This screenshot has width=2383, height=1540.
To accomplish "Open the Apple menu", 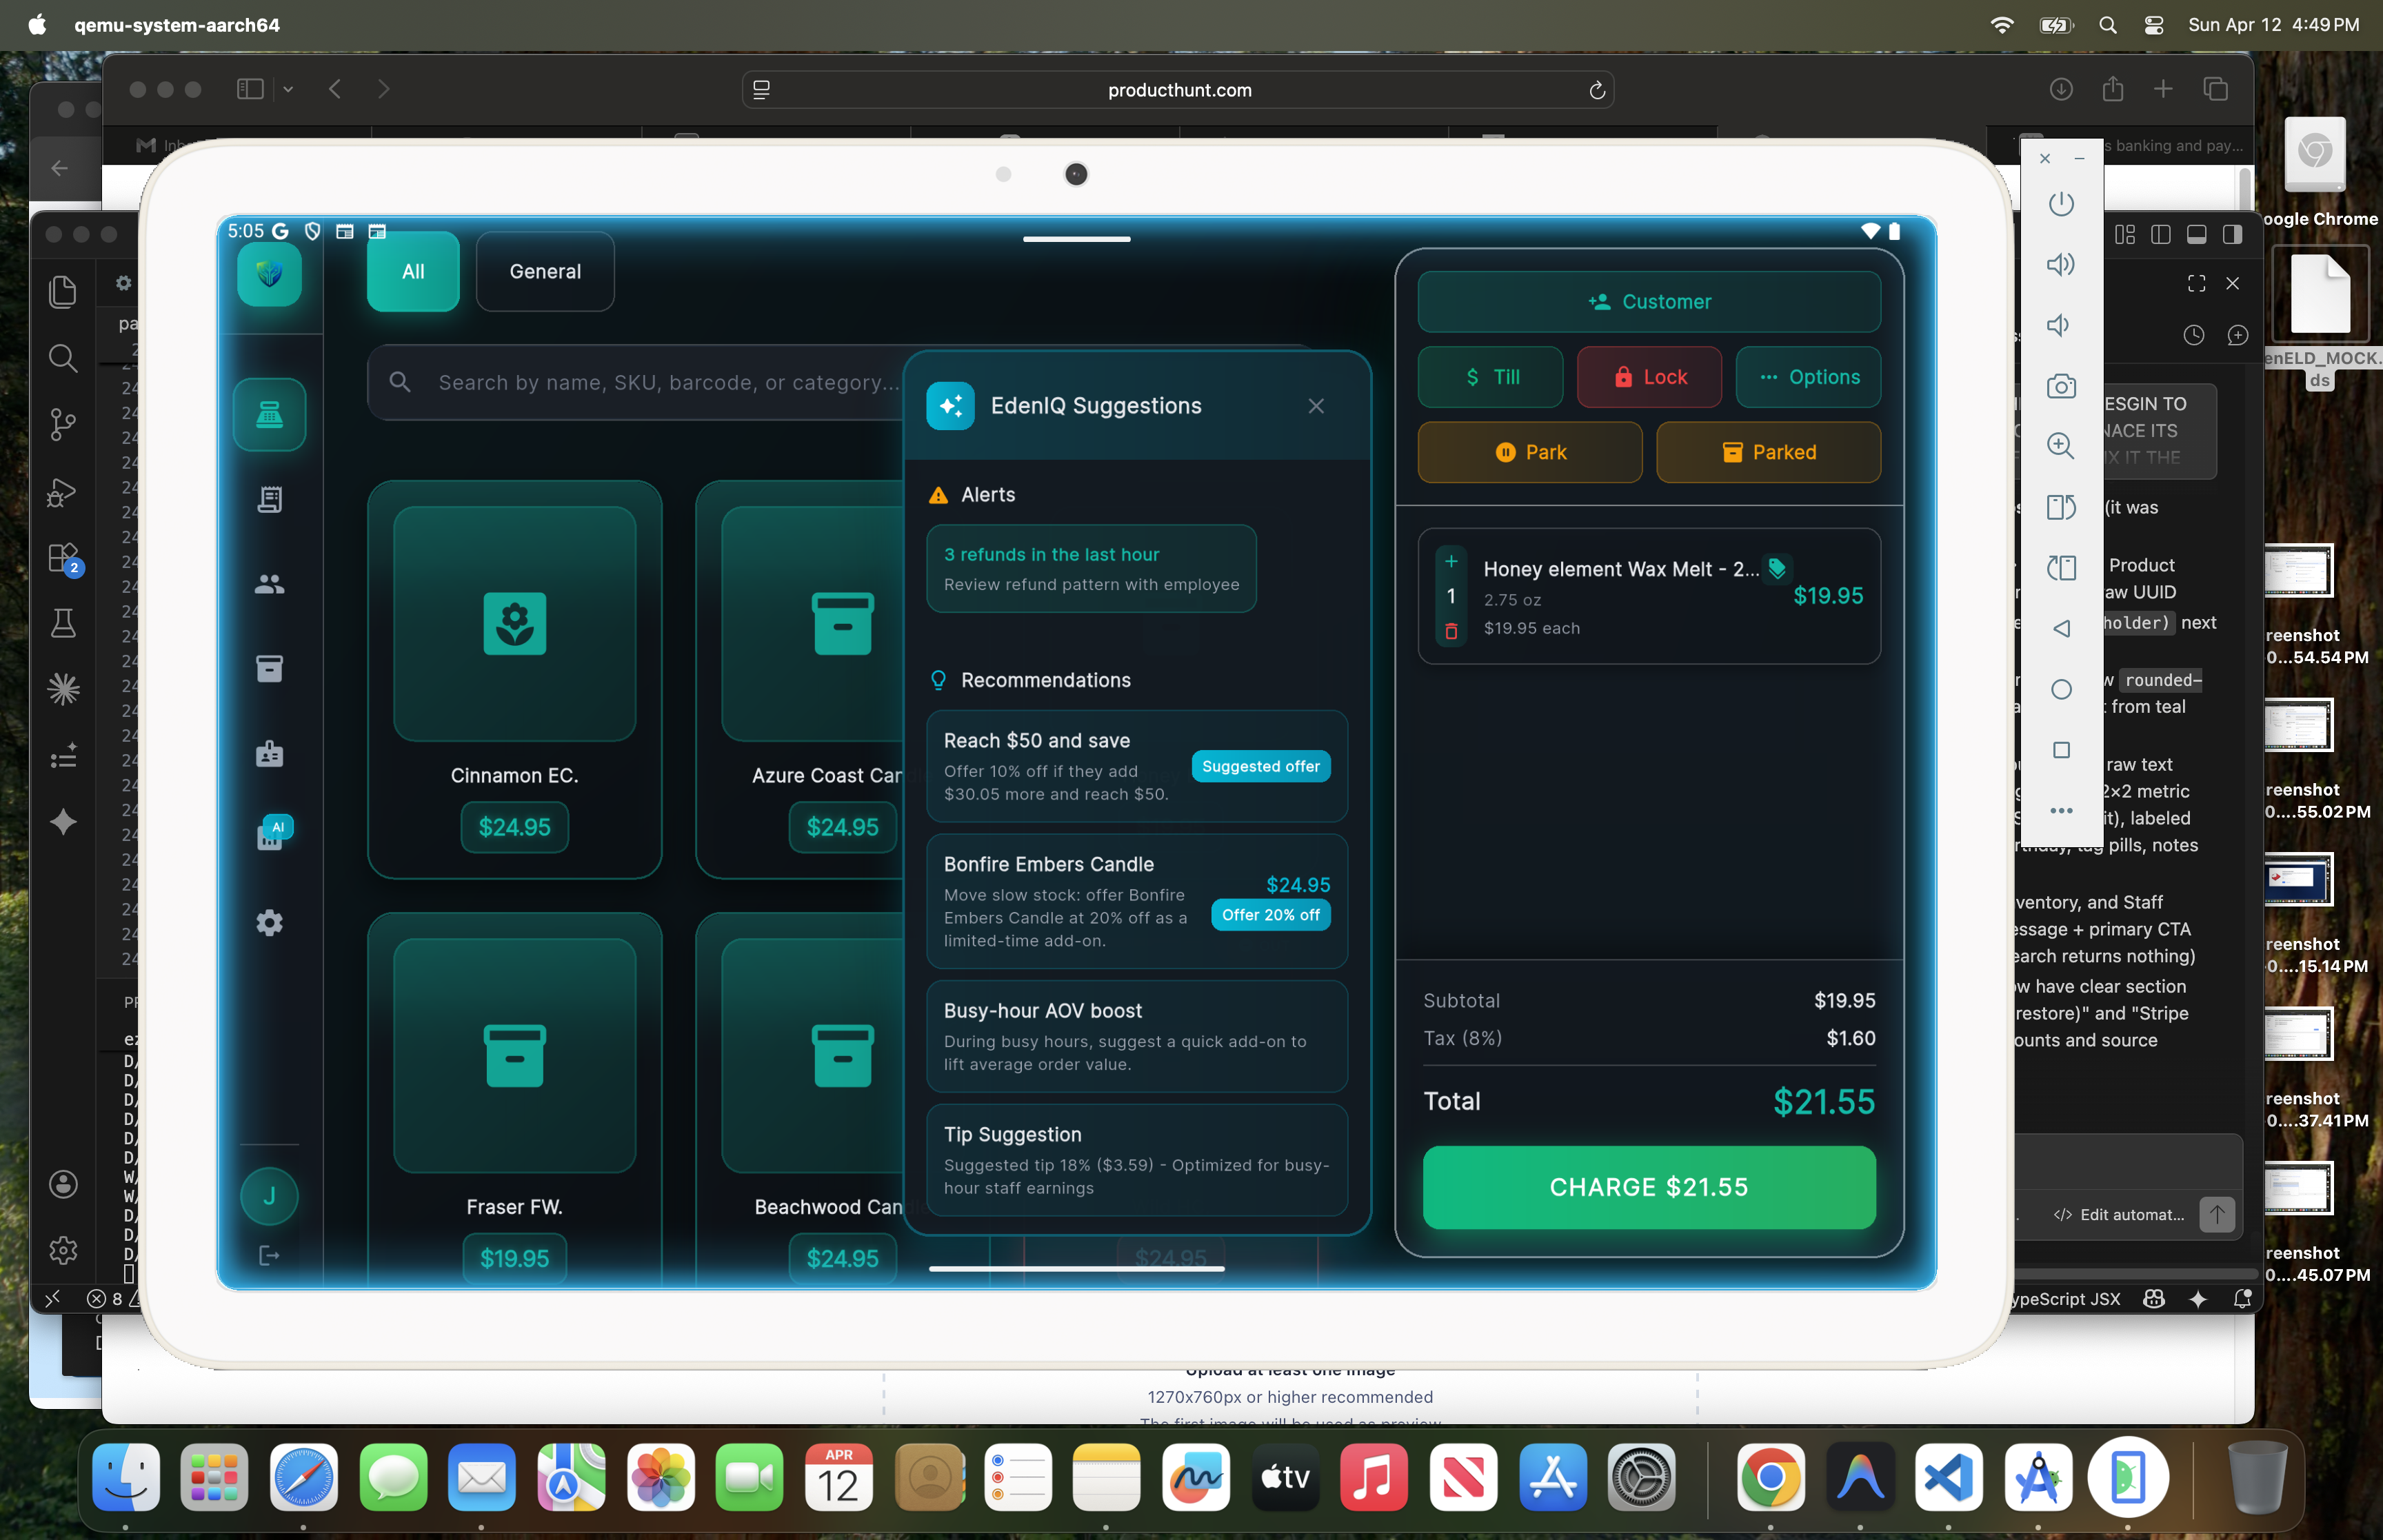I will click(x=36, y=24).
